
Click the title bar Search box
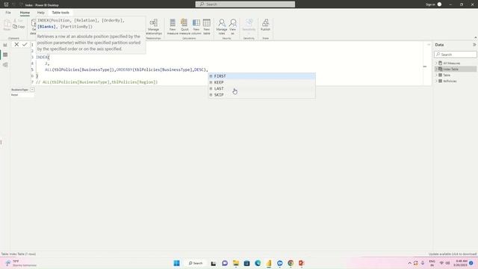pyautogui.click(x=245, y=4)
